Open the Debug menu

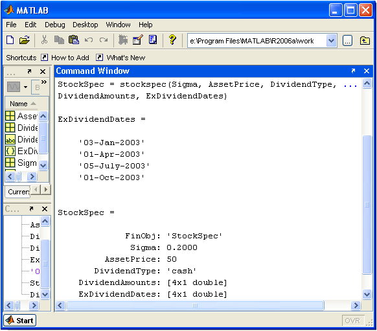point(55,25)
